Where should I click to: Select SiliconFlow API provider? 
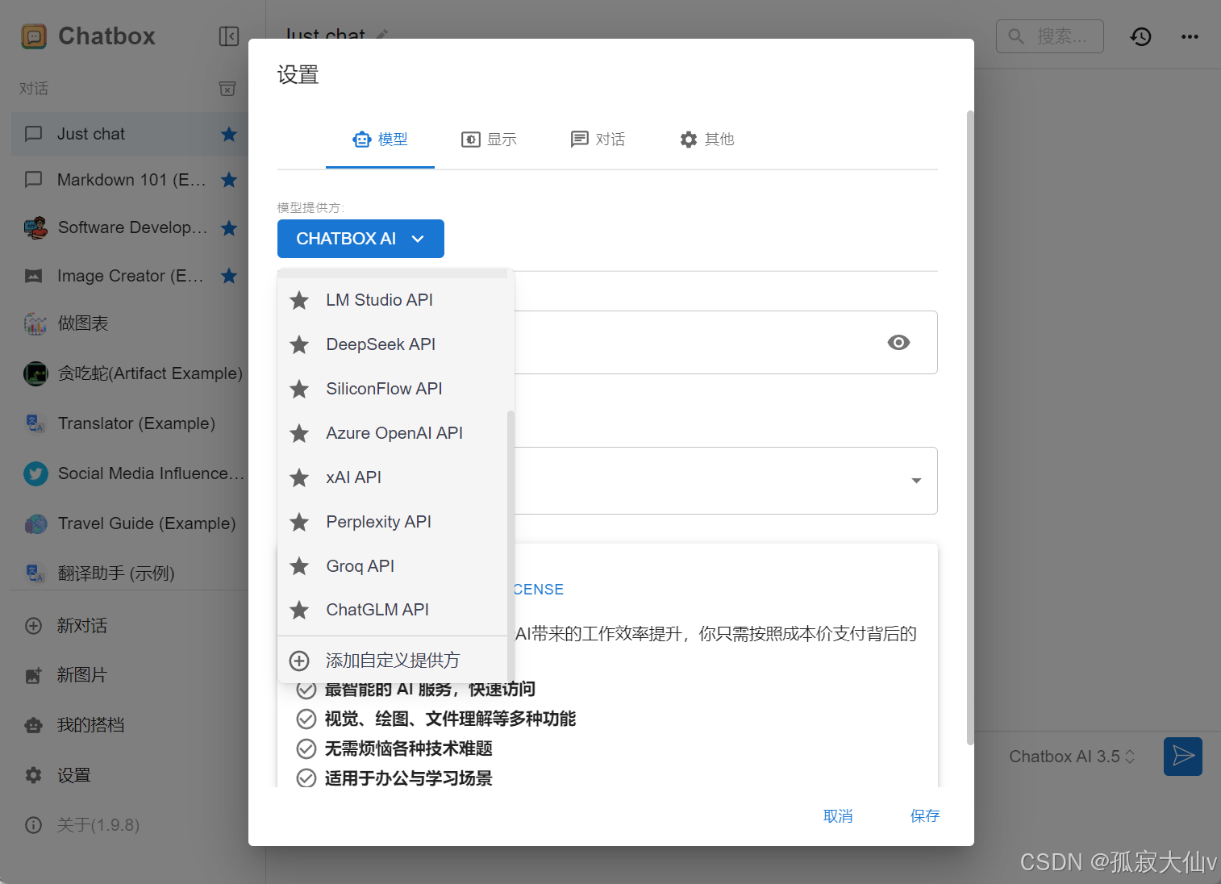(392, 389)
